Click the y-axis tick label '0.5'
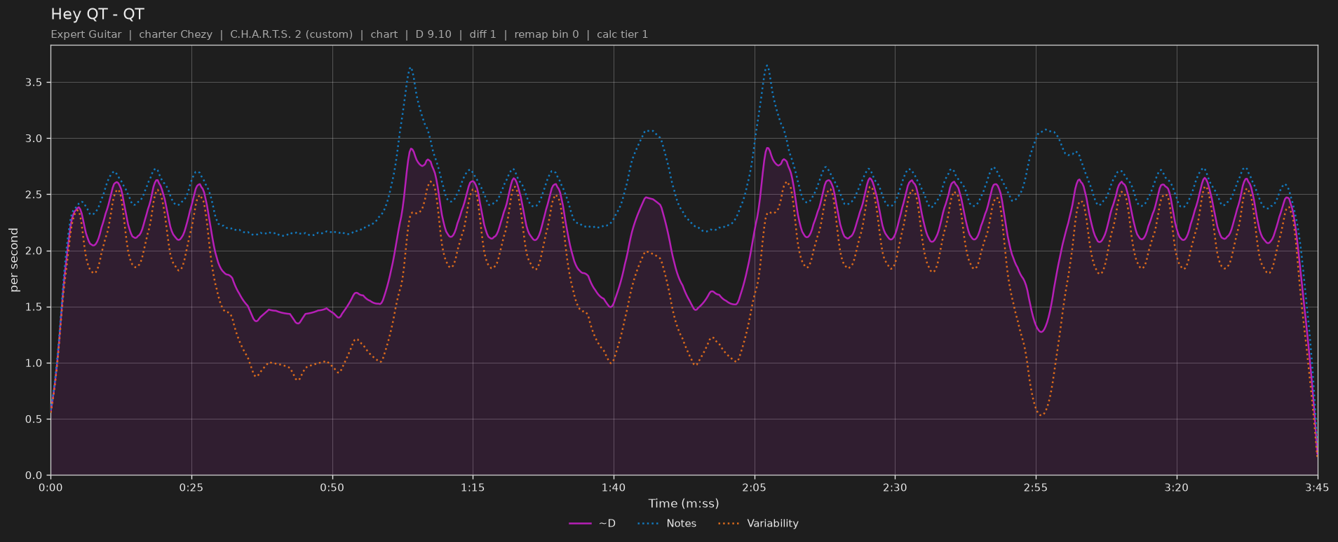This screenshot has width=1338, height=542. coord(34,419)
